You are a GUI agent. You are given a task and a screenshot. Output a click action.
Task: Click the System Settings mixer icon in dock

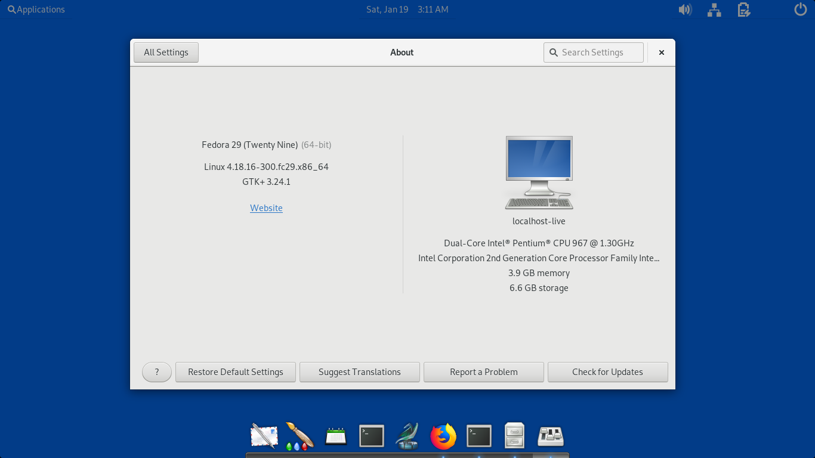551,436
